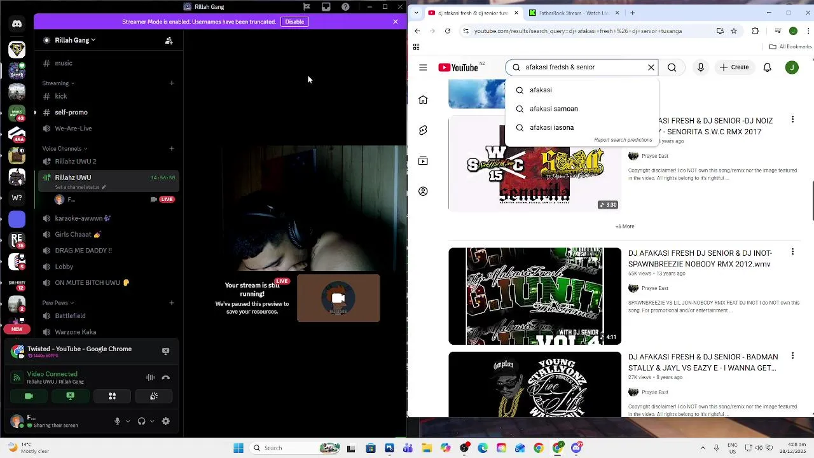Open the Discord inbox icon in title bar

[x=326, y=7]
